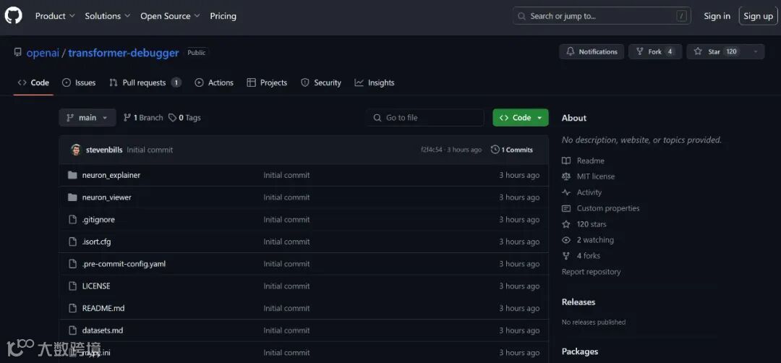View the 4 forks link
Image resolution: width=781 pixels, height=363 pixels.
[x=581, y=256]
